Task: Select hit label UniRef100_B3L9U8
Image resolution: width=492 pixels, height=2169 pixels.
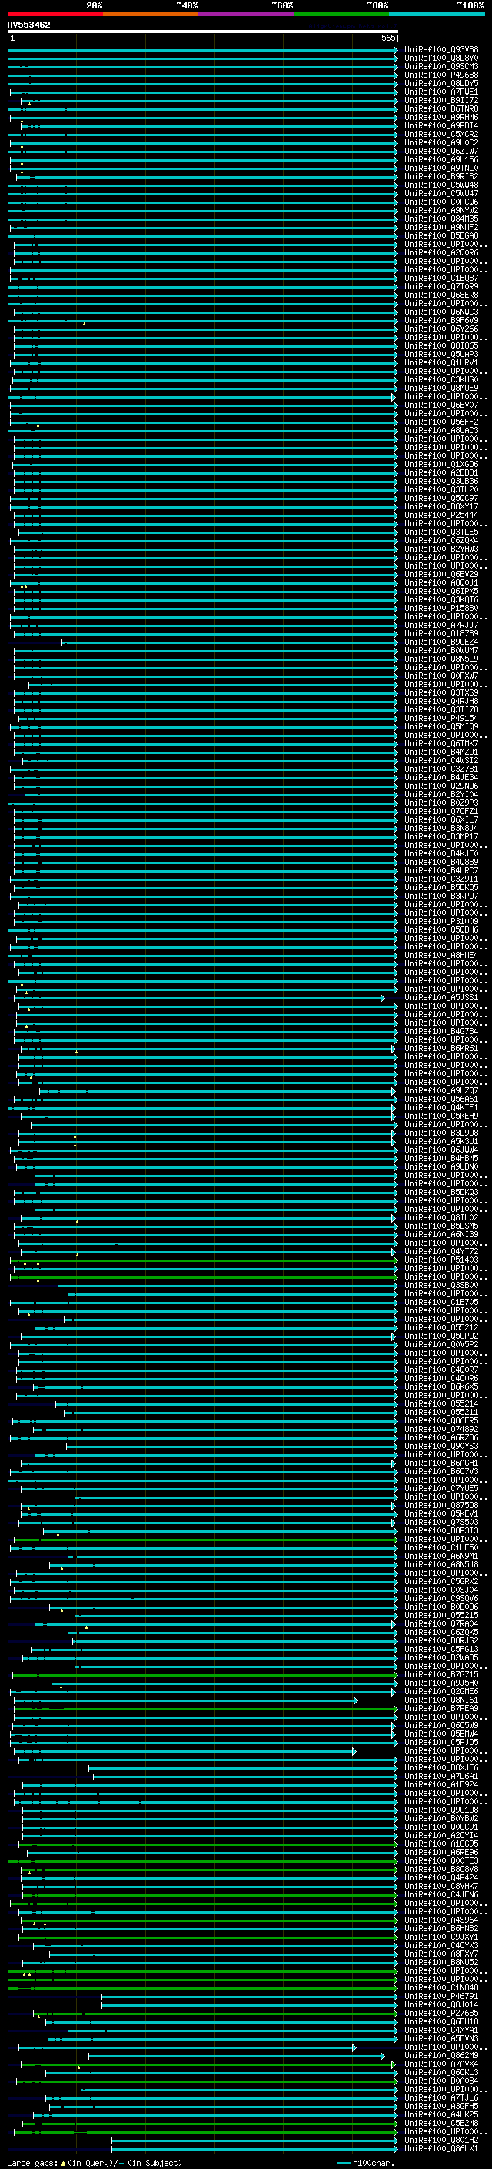Action: (441, 1133)
